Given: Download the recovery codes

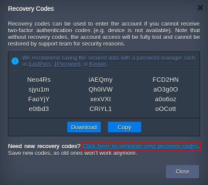Looking at the screenshot, I should (84, 127).
